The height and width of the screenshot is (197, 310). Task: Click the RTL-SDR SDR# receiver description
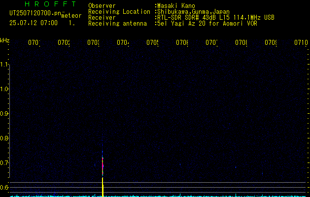216,18
